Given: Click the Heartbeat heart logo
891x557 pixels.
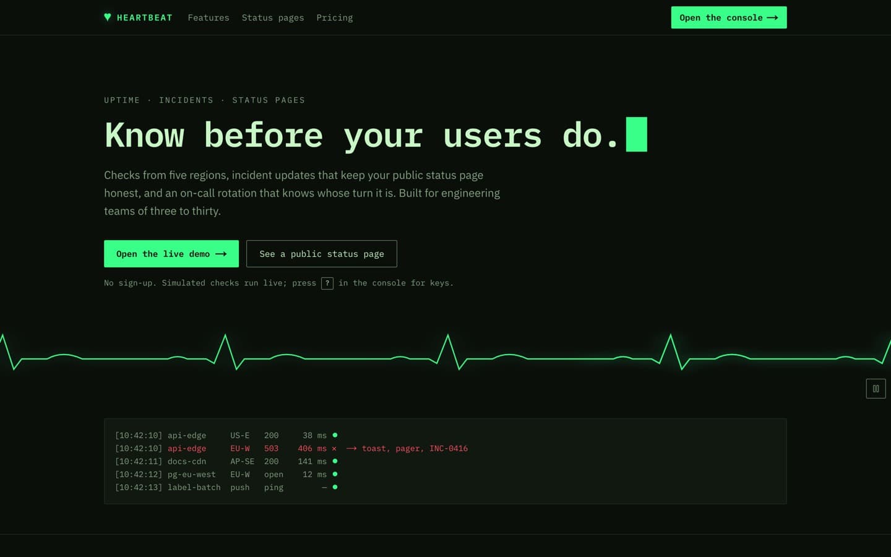Looking at the screenshot, I should [x=108, y=17].
